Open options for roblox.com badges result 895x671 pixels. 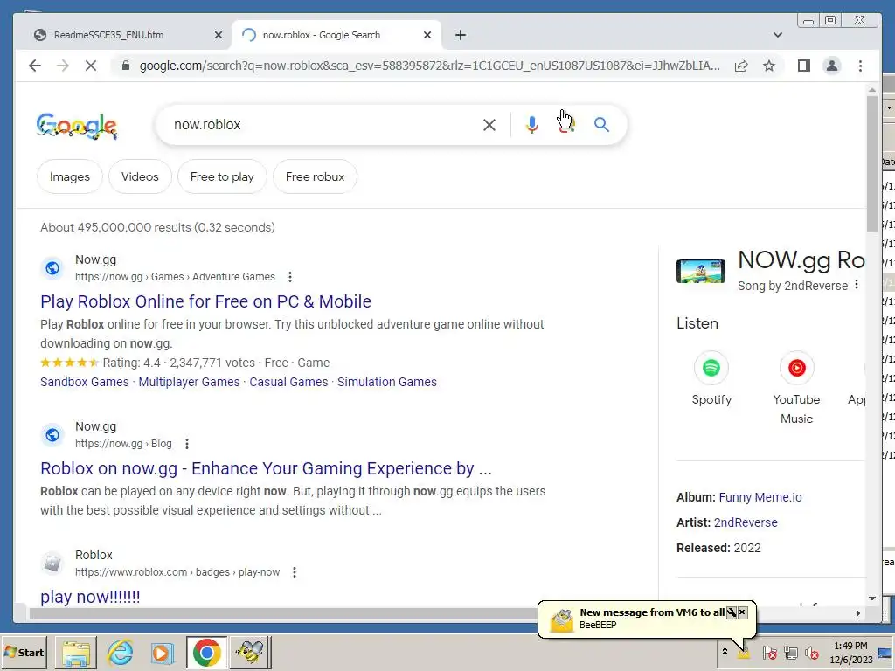coord(295,572)
